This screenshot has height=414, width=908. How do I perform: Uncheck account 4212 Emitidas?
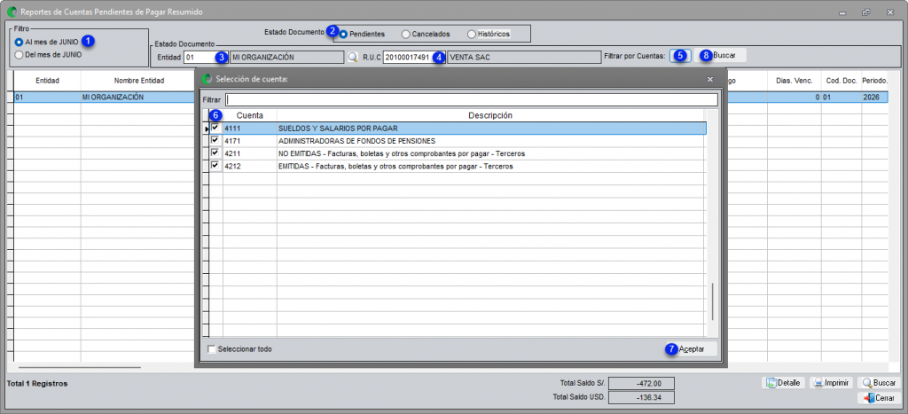click(x=215, y=166)
